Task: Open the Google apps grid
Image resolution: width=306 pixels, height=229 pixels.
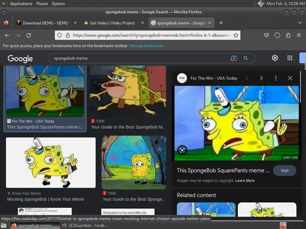Action: (x=290, y=58)
